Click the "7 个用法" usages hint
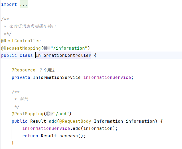 click(x=47, y=70)
